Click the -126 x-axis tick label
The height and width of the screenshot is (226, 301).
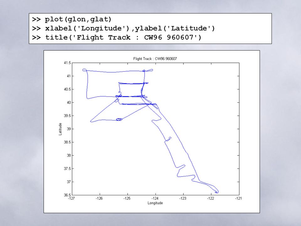tap(99, 198)
